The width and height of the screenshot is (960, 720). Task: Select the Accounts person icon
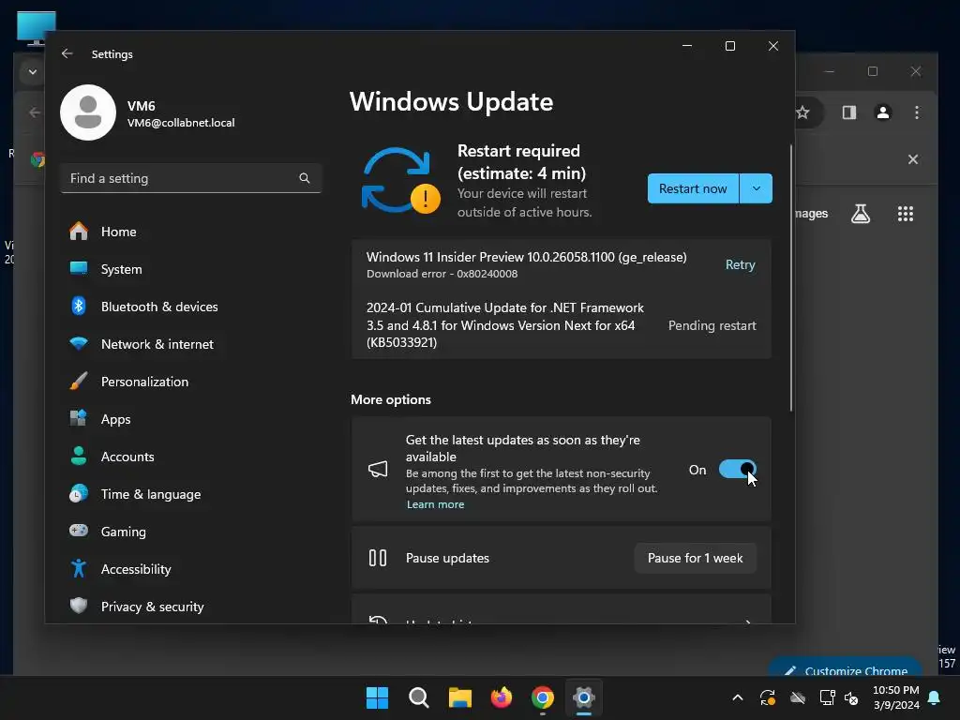(79, 457)
